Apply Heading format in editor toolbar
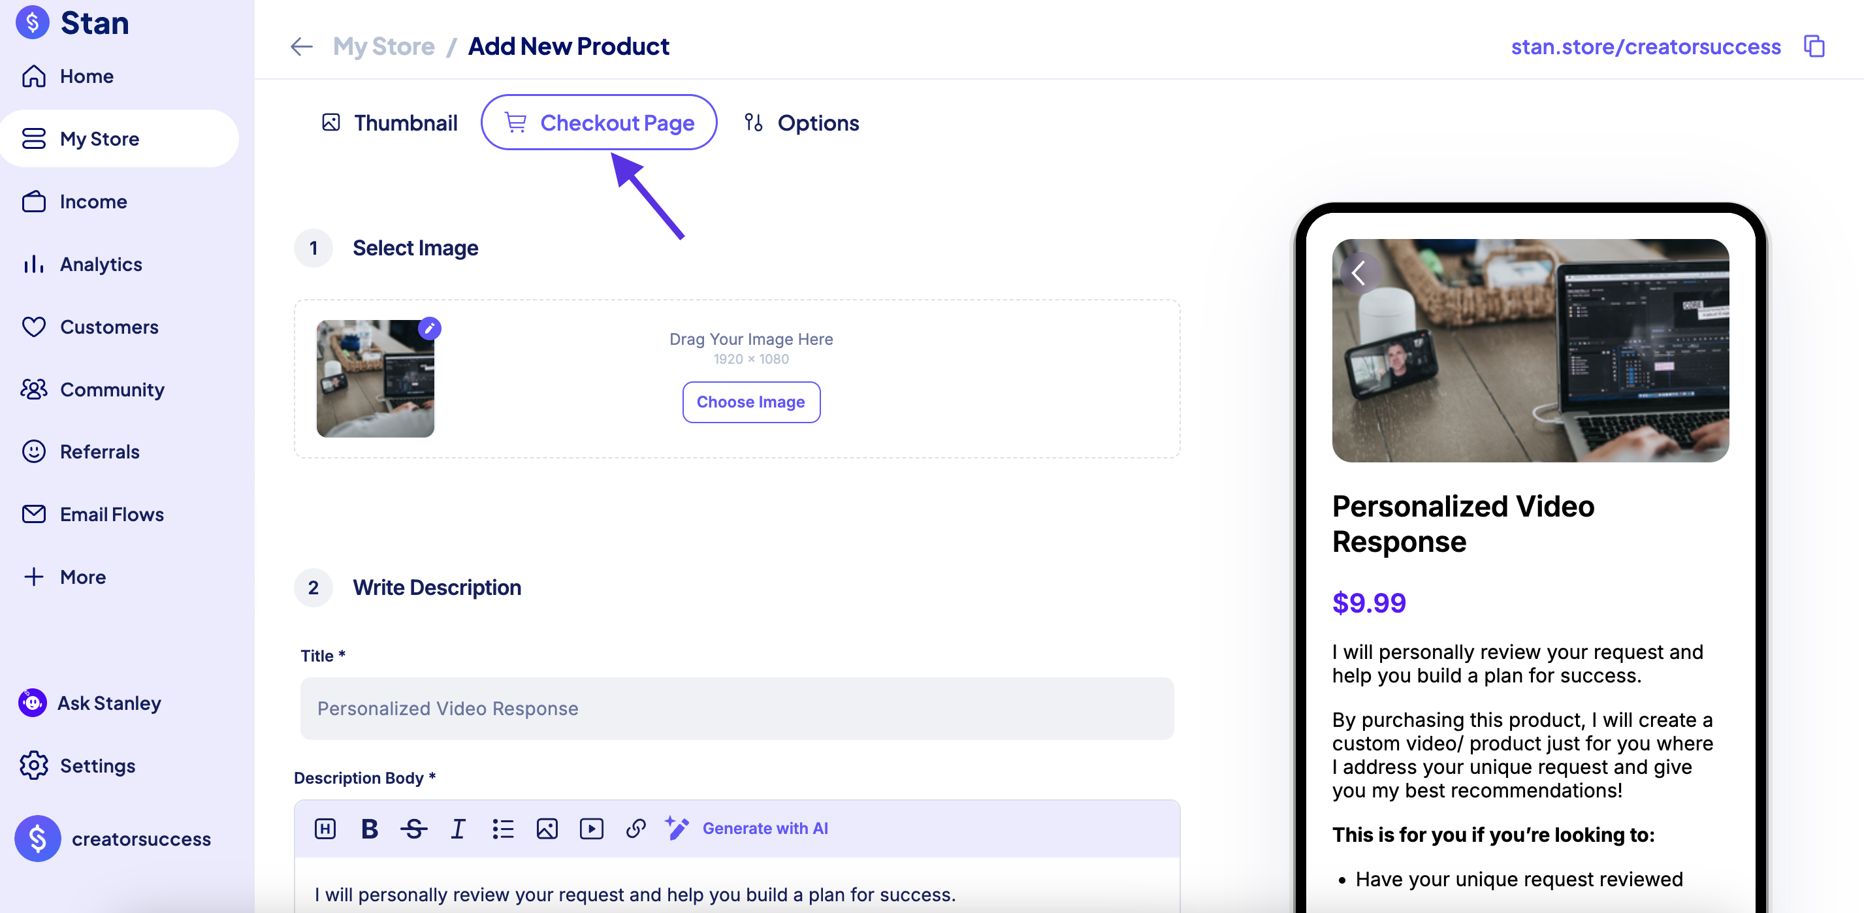This screenshot has height=913, width=1864. coord(325,828)
